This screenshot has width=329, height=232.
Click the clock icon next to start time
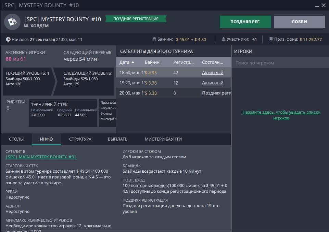point(8,39)
